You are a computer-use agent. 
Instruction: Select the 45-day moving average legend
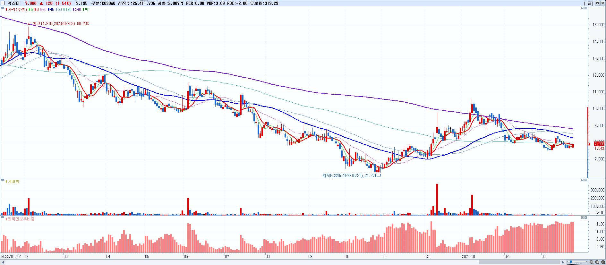pyautogui.click(x=51, y=10)
